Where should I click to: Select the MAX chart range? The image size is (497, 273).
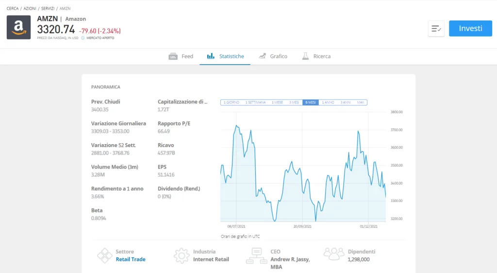coord(361,102)
